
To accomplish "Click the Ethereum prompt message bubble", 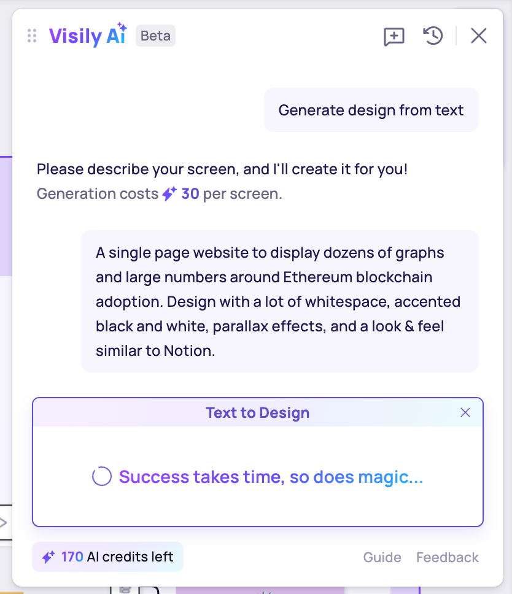I will (x=280, y=301).
